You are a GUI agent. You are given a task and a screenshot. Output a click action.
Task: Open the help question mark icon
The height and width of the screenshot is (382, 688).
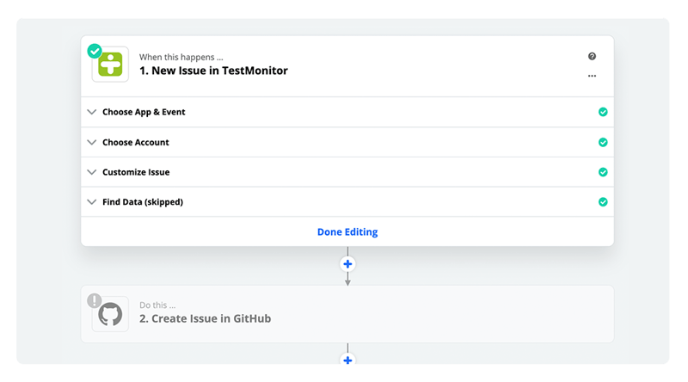592,57
